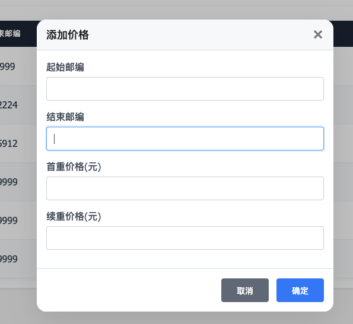This screenshot has width=353, height=324.
Task: Cancel with the 取消 button
Action: 244,290
